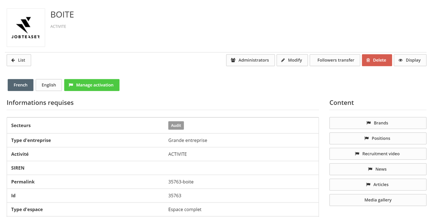
Task: Open the News content section
Action: [x=378, y=169]
